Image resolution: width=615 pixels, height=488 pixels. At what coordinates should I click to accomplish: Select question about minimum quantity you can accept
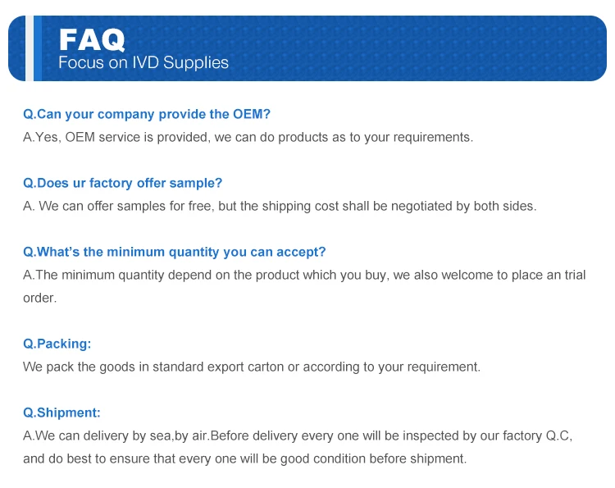(x=174, y=252)
